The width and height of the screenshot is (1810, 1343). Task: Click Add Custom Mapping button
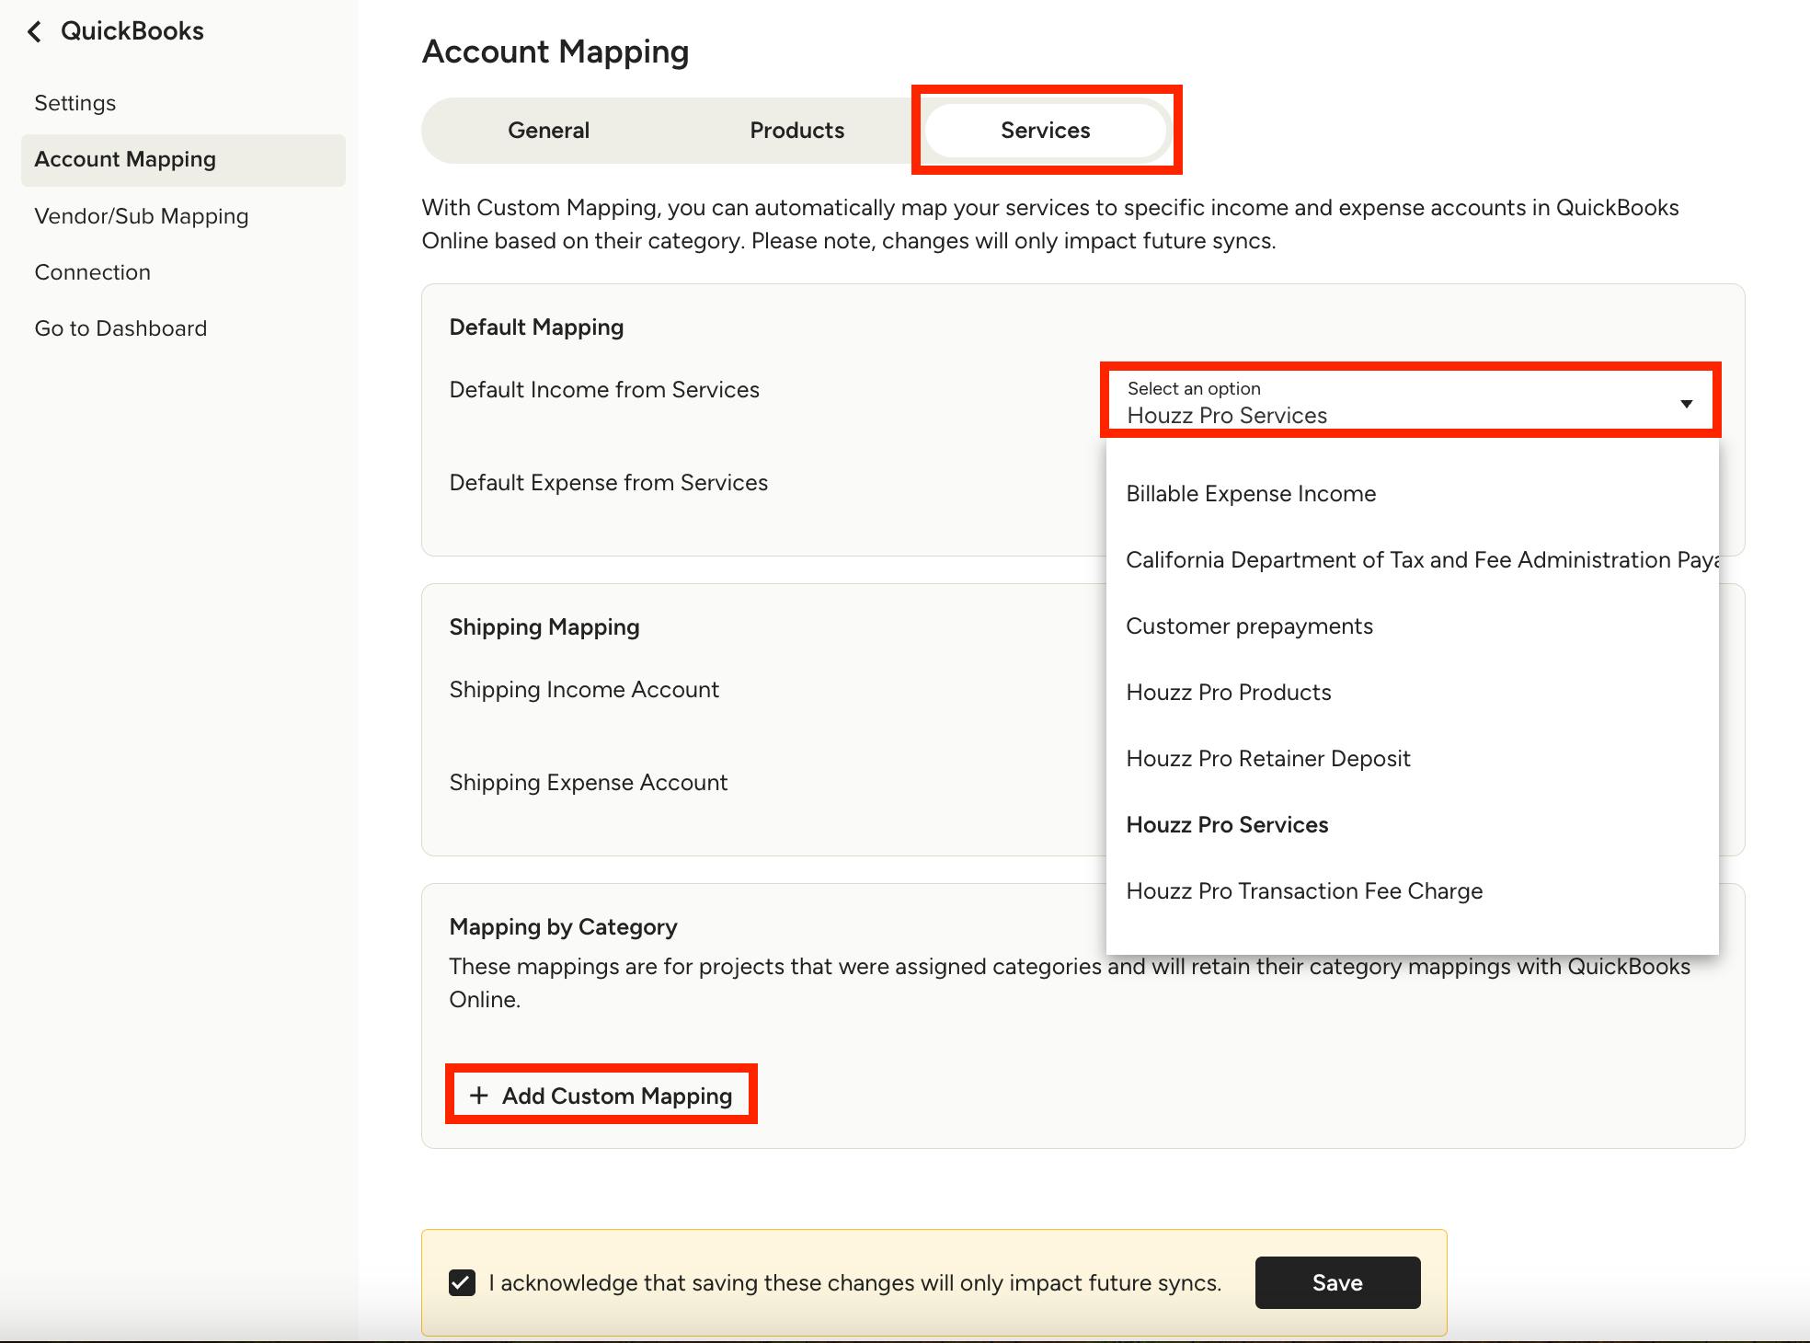[601, 1096]
